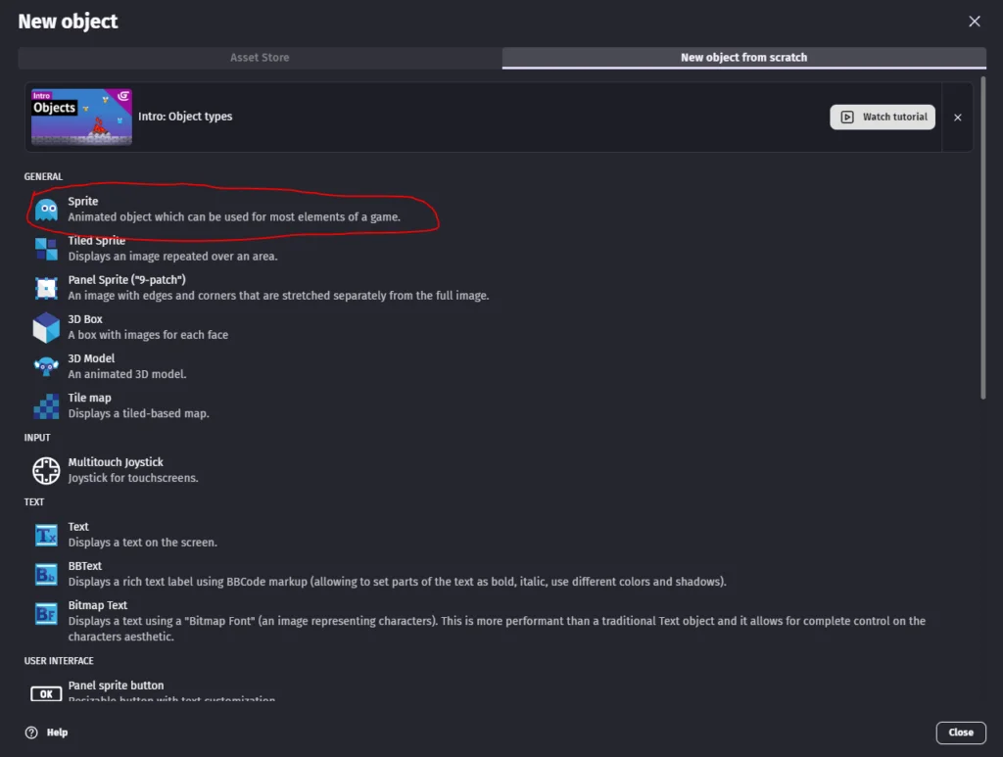Select the Sprite ghost icon

46,210
